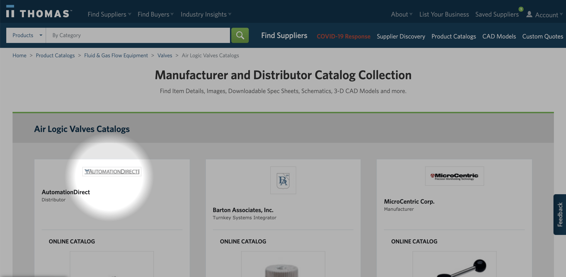This screenshot has width=566, height=277.
Task: Open Saved Suppliers link
Action: pos(497,14)
